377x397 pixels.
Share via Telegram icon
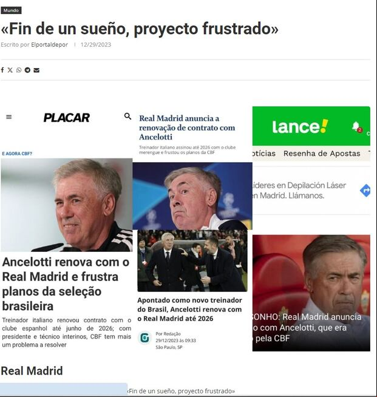coord(27,70)
